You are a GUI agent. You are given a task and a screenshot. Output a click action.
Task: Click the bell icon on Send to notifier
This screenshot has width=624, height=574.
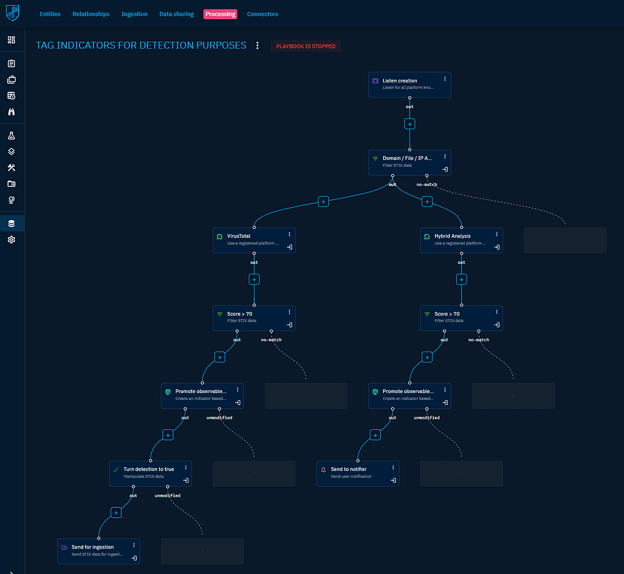coord(323,469)
